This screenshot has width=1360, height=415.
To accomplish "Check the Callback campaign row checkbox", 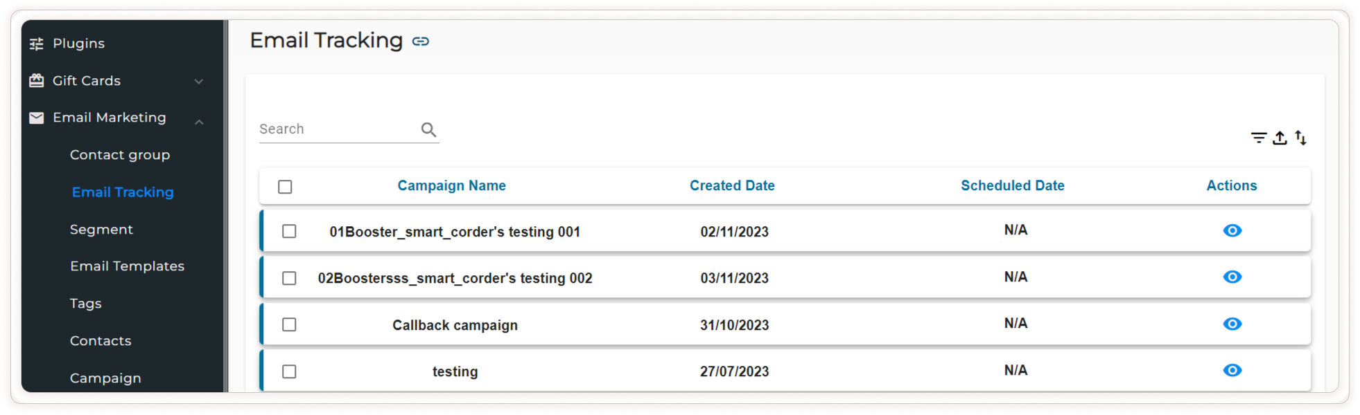I will [289, 324].
